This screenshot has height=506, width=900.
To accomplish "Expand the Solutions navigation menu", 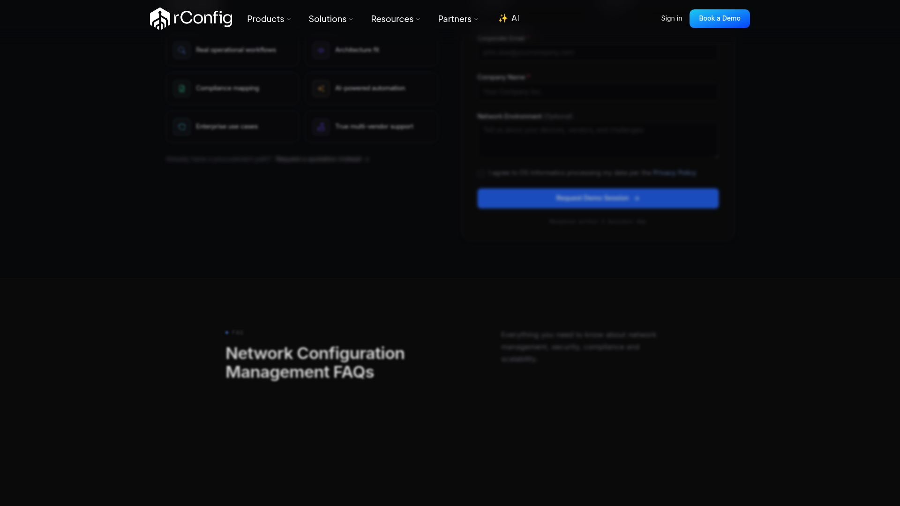I will (x=331, y=19).
